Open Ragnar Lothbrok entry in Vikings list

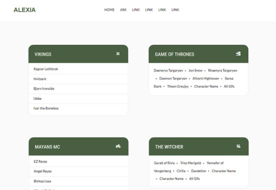pyautogui.click(x=78, y=69)
